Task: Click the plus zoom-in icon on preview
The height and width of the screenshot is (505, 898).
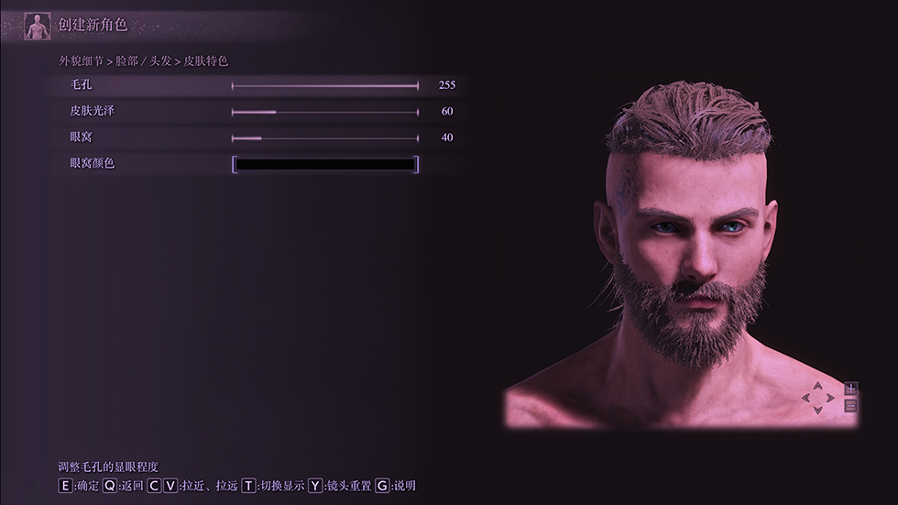Action: (x=850, y=389)
